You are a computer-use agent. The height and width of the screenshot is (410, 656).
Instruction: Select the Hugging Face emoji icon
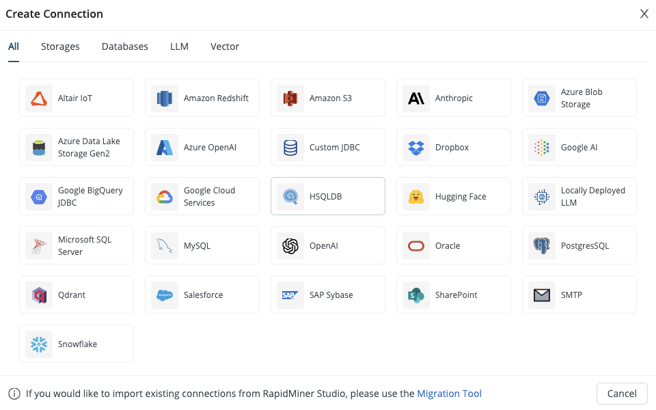pos(416,197)
